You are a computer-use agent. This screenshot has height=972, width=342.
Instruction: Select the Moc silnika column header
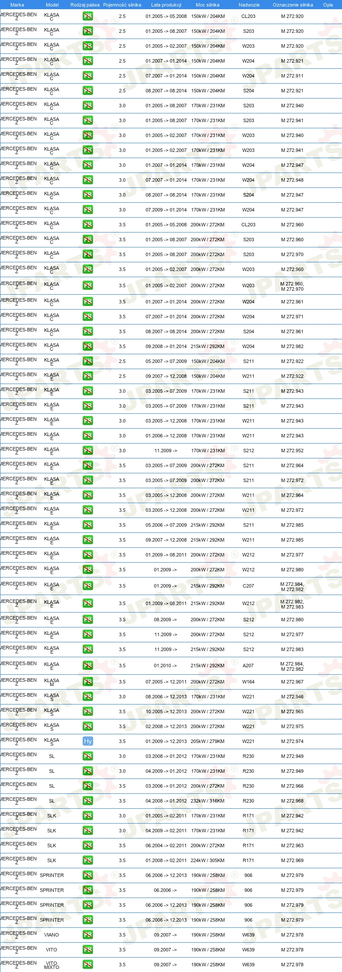click(x=208, y=5)
